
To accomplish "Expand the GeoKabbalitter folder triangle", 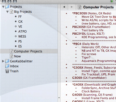I will (3, 61).
